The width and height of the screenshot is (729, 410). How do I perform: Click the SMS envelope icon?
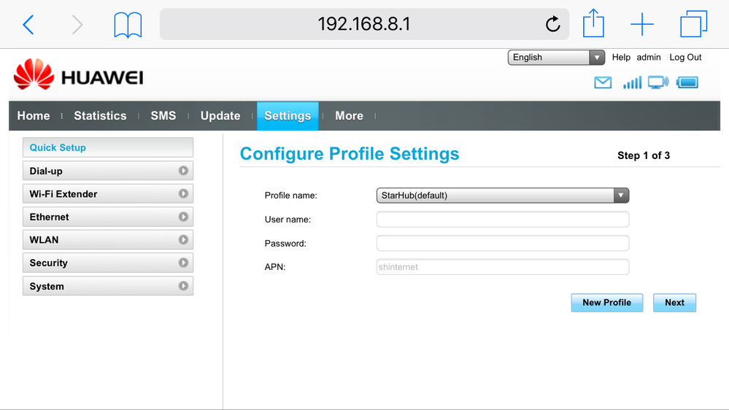click(603, 83)
